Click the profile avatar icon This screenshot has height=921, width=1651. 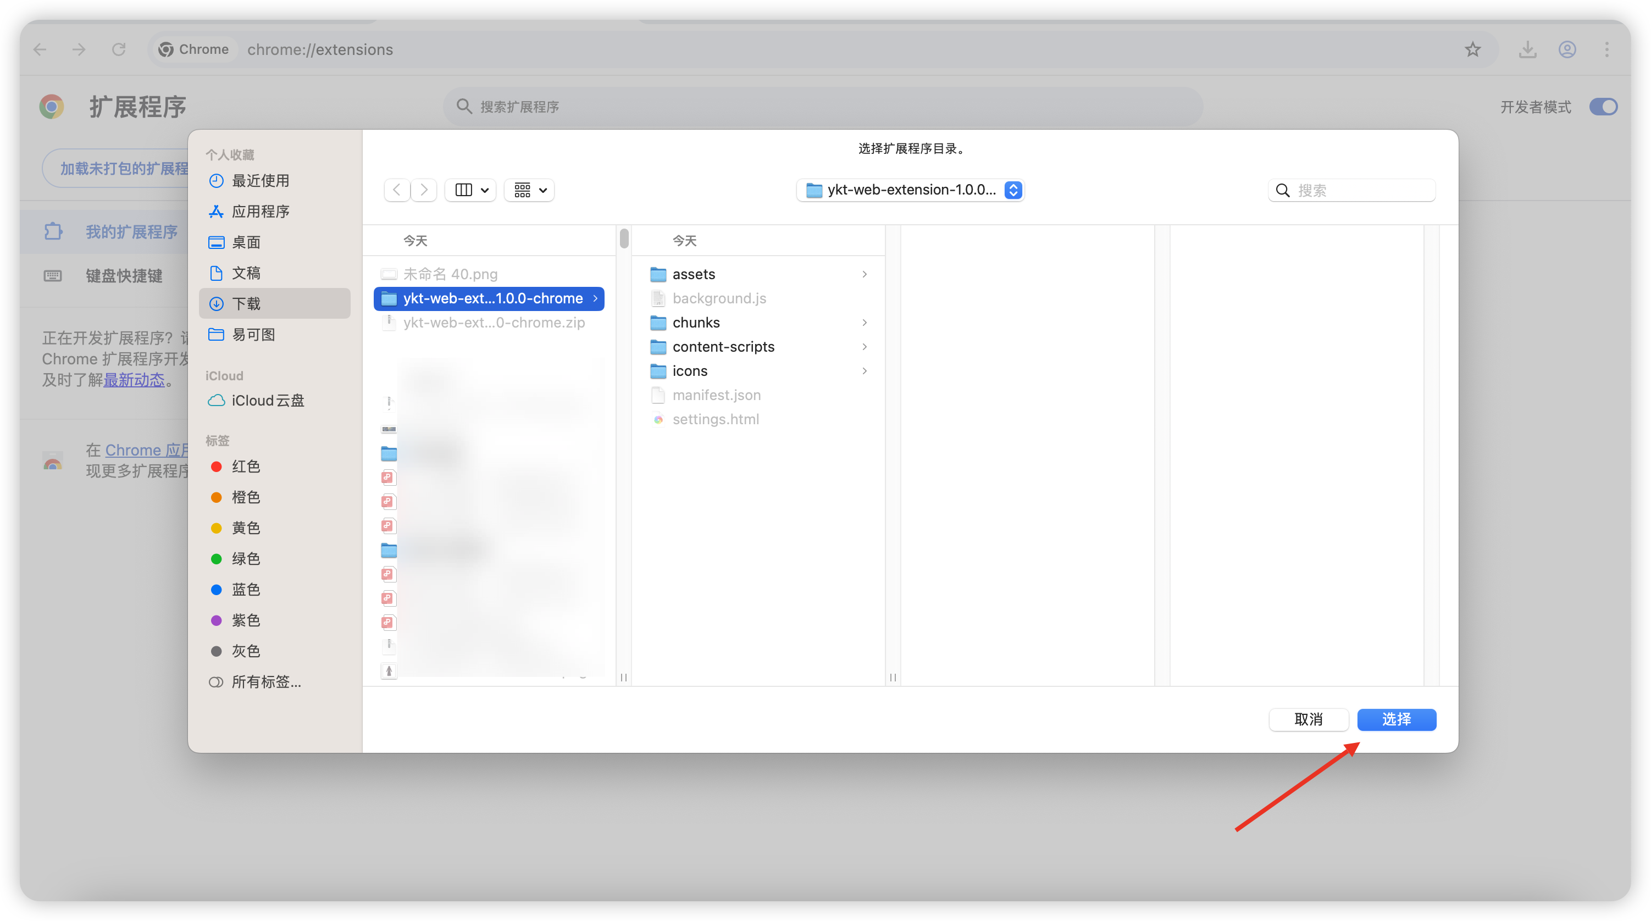pos(1567,49)
